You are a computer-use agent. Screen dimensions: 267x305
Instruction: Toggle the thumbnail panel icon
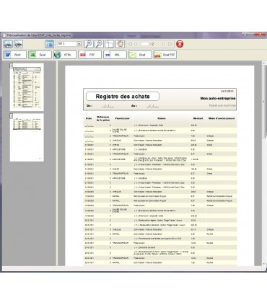click(x=49, y=44)
